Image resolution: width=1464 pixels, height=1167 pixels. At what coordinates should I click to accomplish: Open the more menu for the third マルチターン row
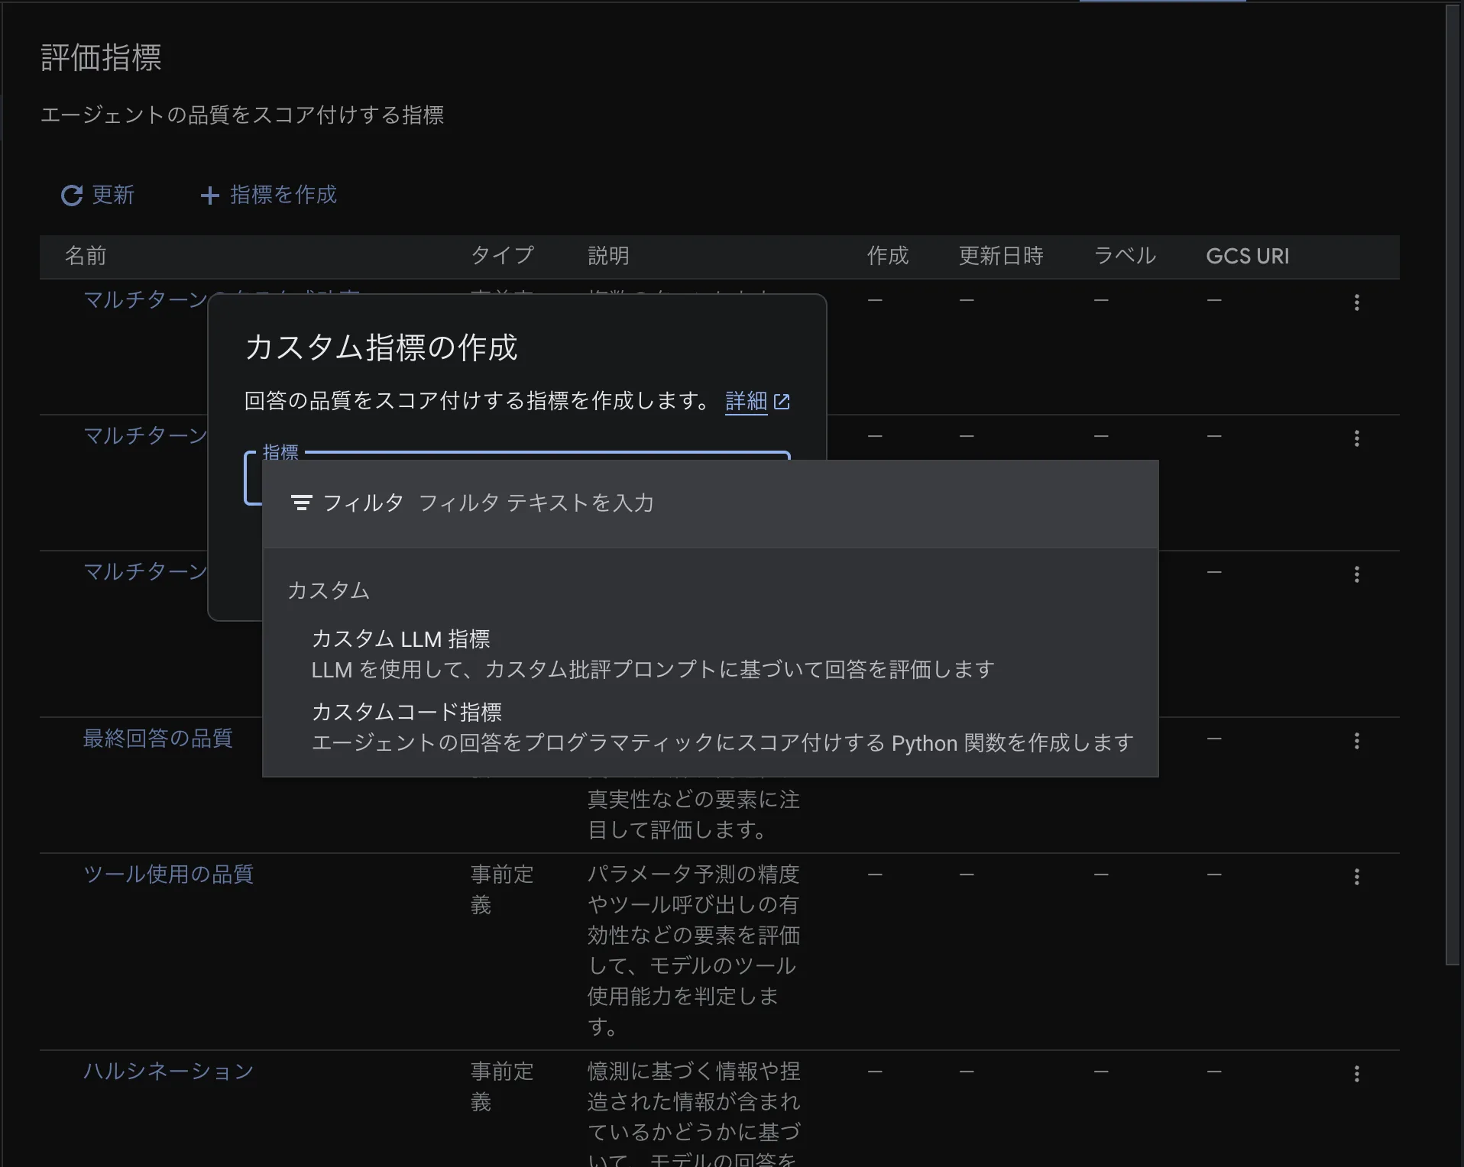(x=1357, y=574)
